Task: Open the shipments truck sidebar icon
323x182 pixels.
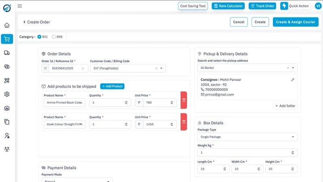Action: 7,53
